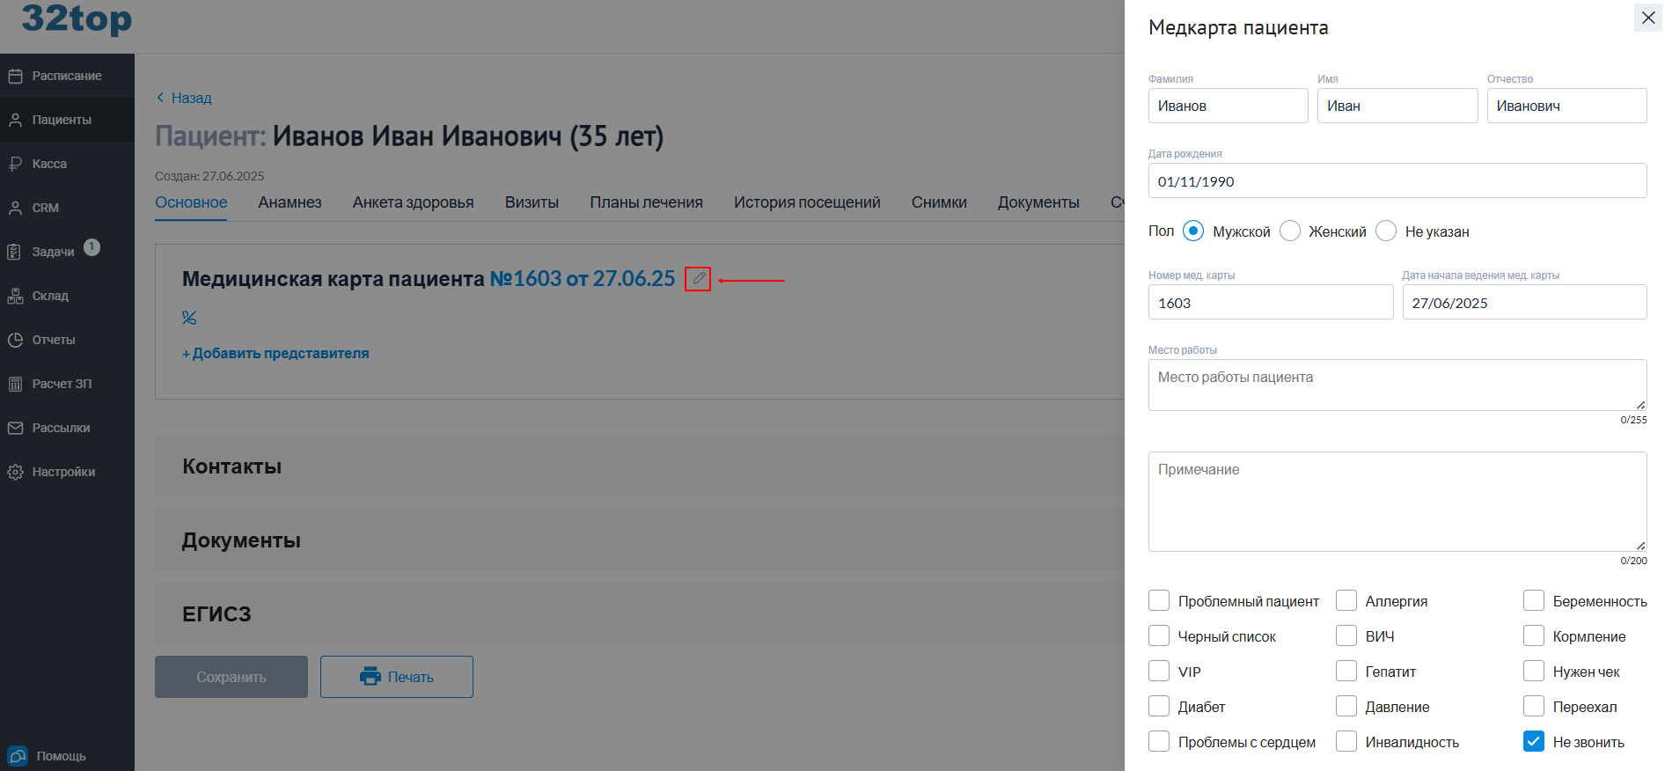Image resolution: width=1665 pixels, height=771 pixels.
Task: Open the Задачи checklist icon
Action: point(15,252)
